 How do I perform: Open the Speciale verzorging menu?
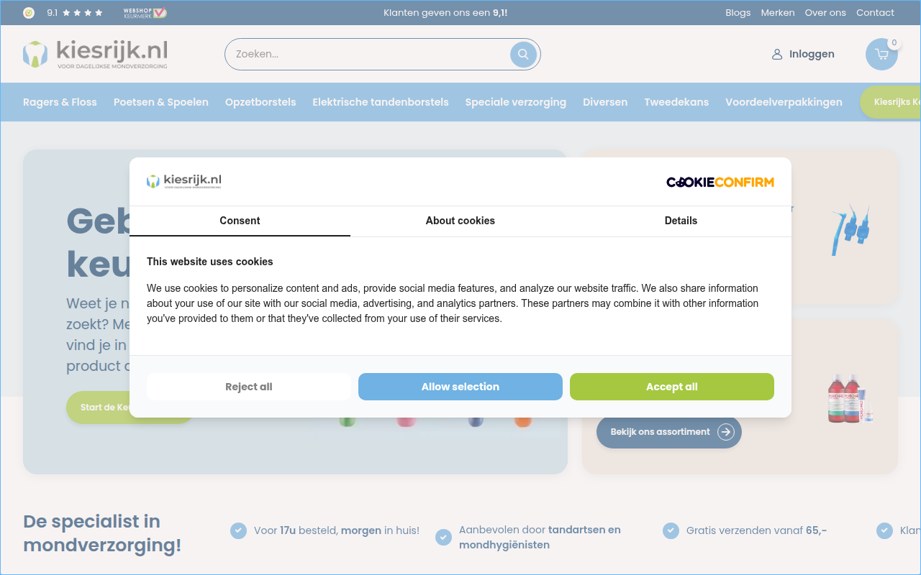pos(516,102)
